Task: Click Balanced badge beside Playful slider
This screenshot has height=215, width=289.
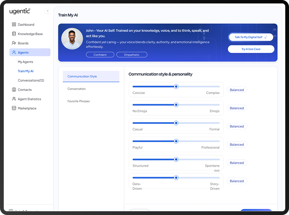Action: tap(237, 144)
